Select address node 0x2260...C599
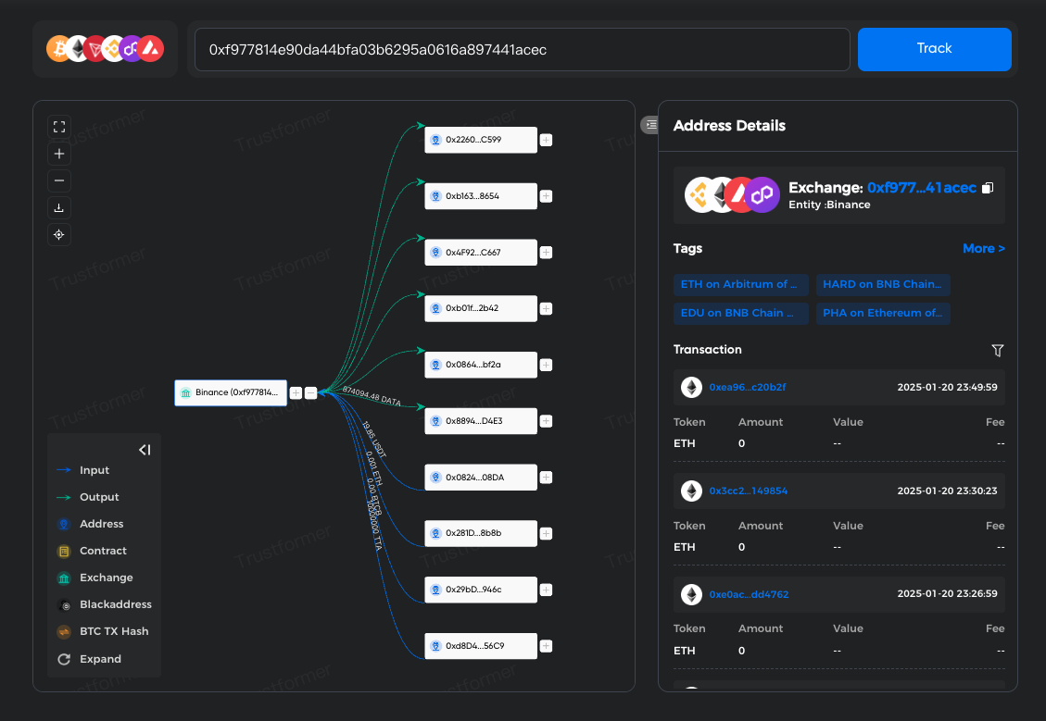The height and width of the screenshot is (721, 1046). coord(481,140)
